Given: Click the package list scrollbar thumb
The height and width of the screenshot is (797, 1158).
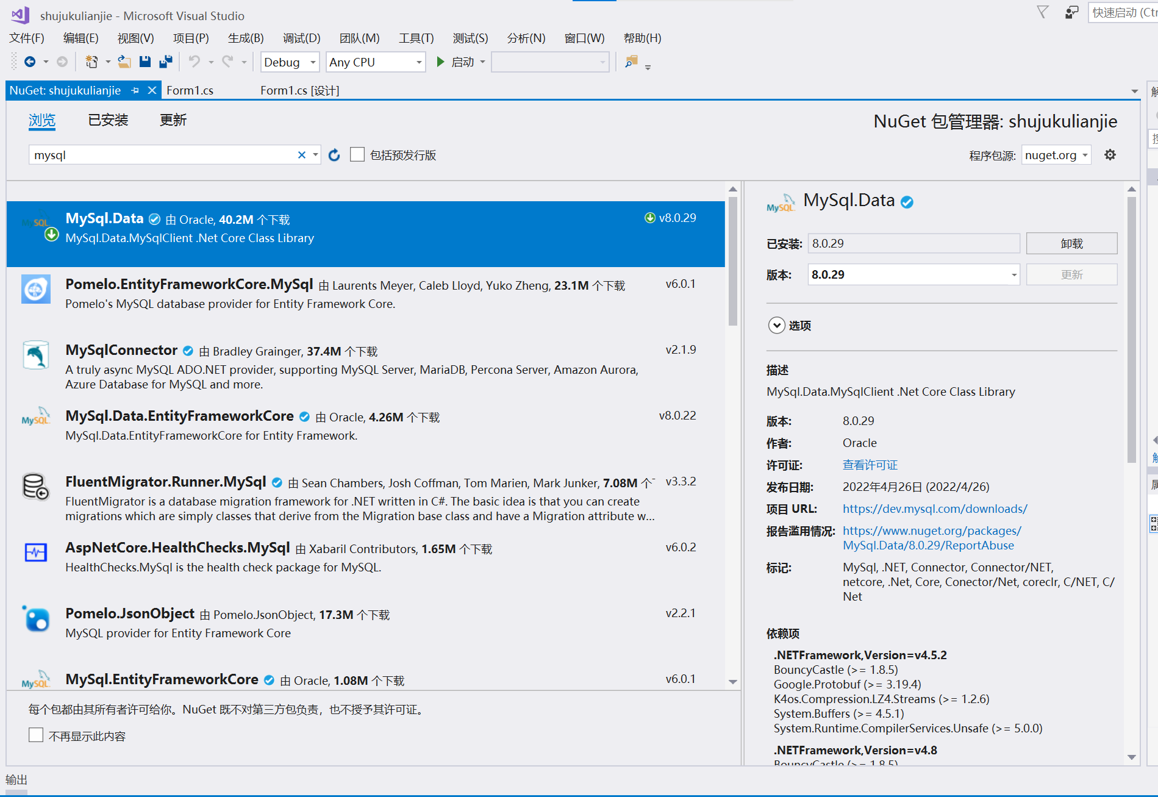Looking at the screenshot, I should coord(733,261).
